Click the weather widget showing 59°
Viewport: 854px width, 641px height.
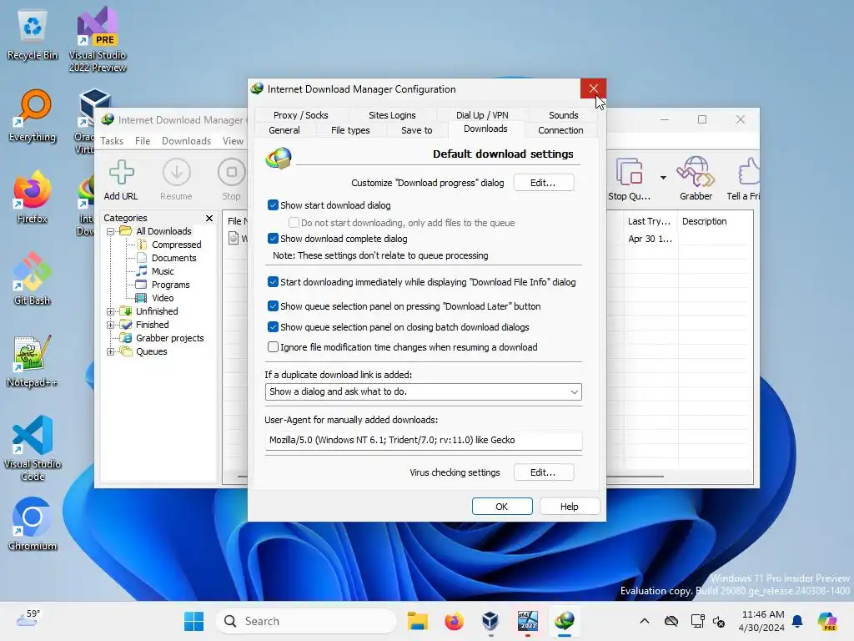(28, 619)
